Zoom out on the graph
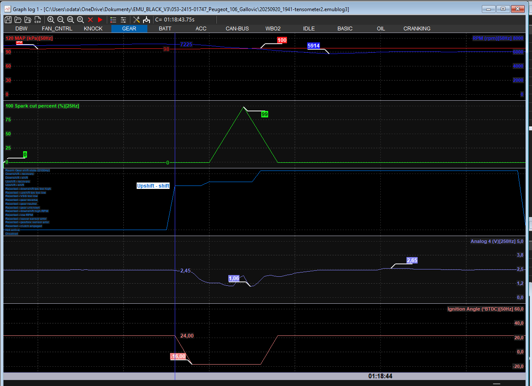The image size is (532, 386). 61,20
